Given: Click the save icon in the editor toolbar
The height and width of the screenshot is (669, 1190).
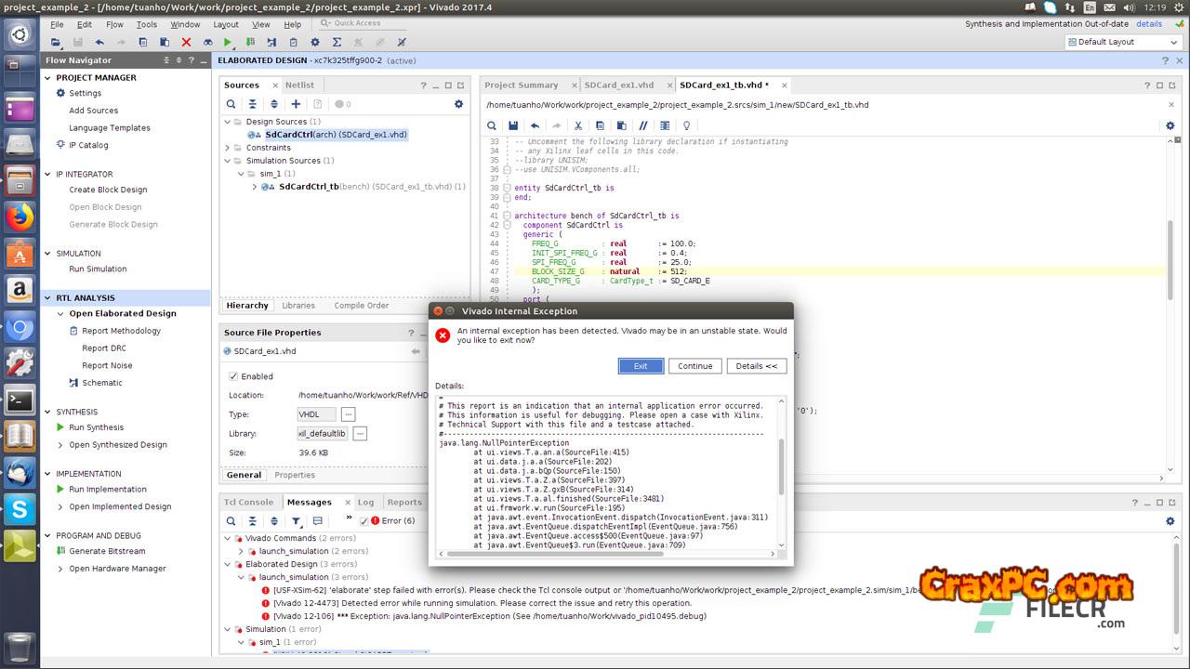Looking at the screenshot, I should 512,125.
